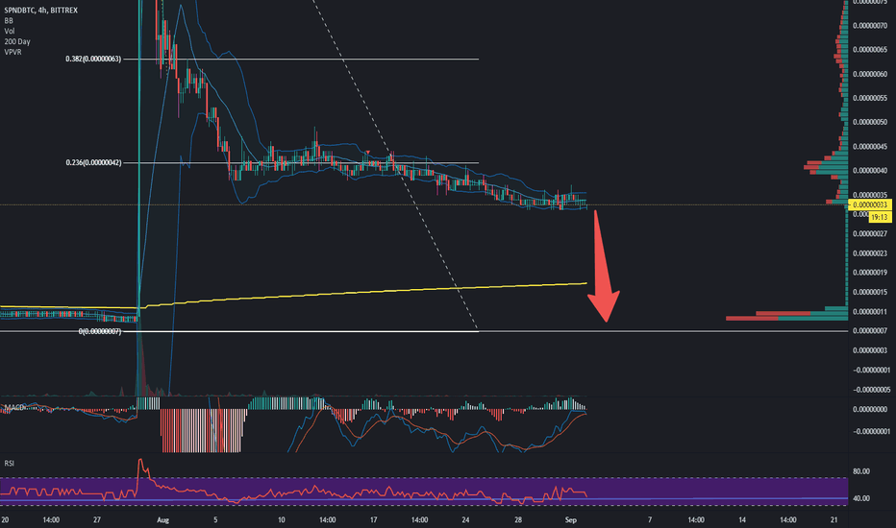Click the 0.00000019 price axis label

[870, 273]
